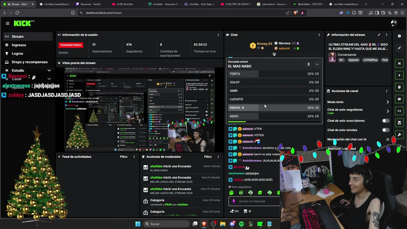Open external link for Moderación del chat con IA
This screenshot has height=229, width=407.
point(388,139)
